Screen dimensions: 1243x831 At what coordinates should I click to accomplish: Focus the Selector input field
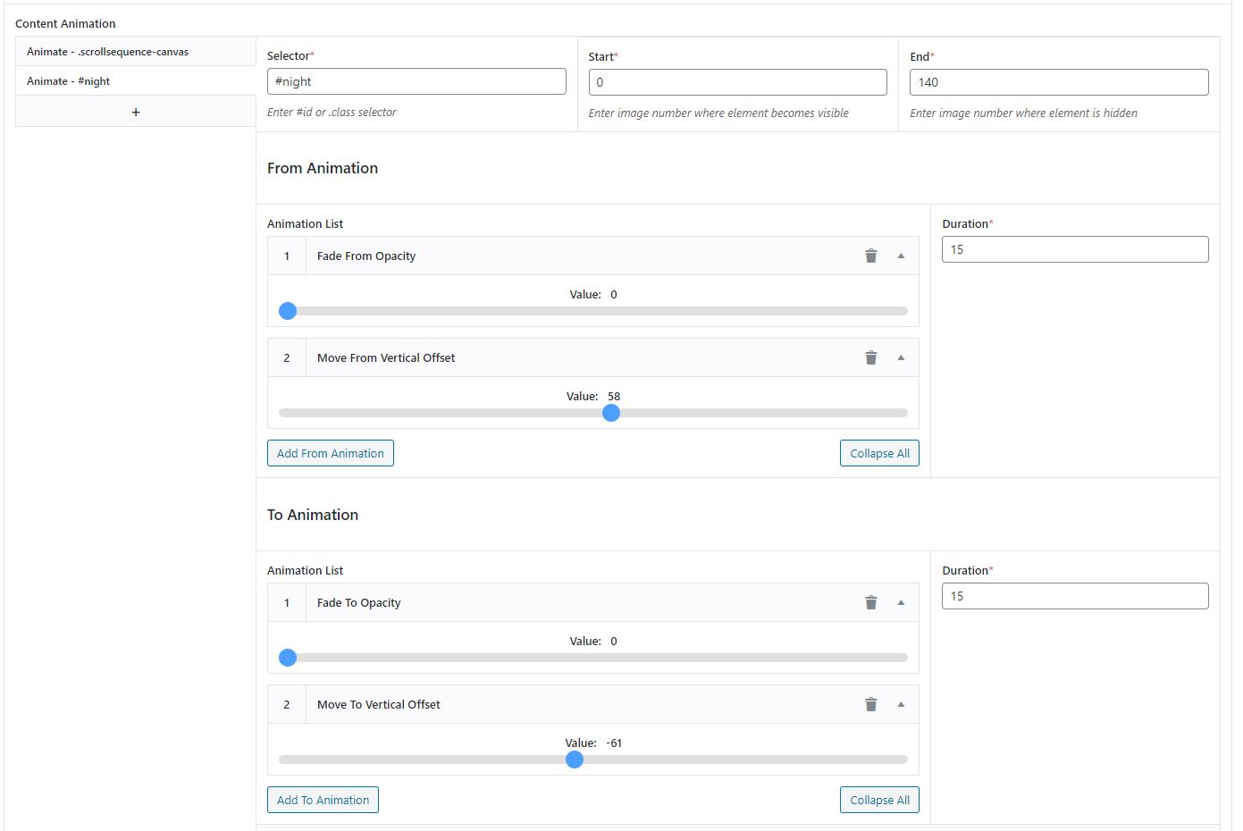(x=416, y=81)
